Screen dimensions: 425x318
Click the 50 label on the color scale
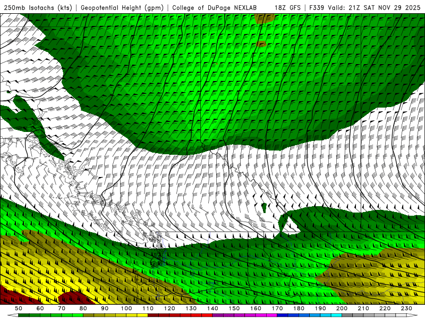coord(19,308)
